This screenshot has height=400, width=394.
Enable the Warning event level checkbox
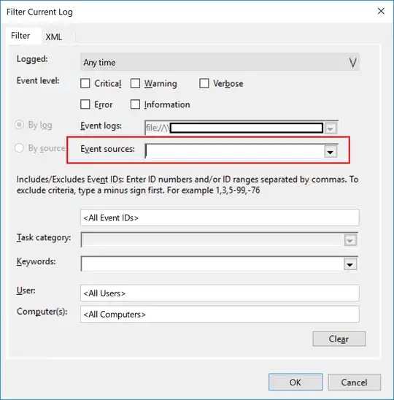(135, 83)
